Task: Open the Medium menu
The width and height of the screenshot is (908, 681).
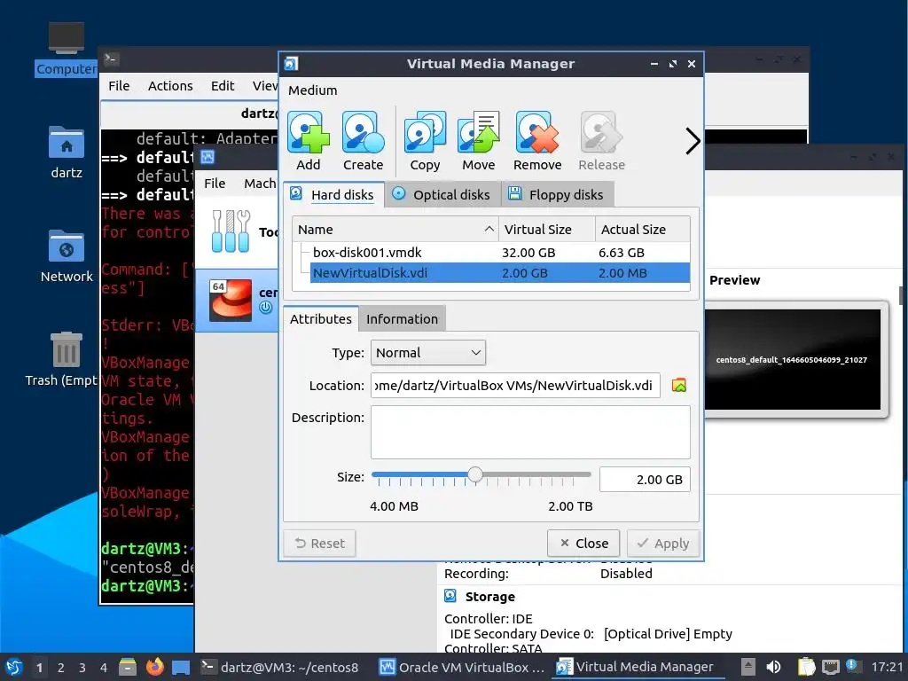Action: click(313, 90)
